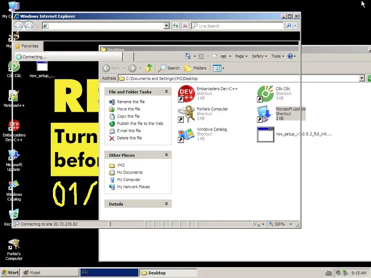Click the IE Home icon
This screenshot has height=278, width=371.
pos(188,56)
